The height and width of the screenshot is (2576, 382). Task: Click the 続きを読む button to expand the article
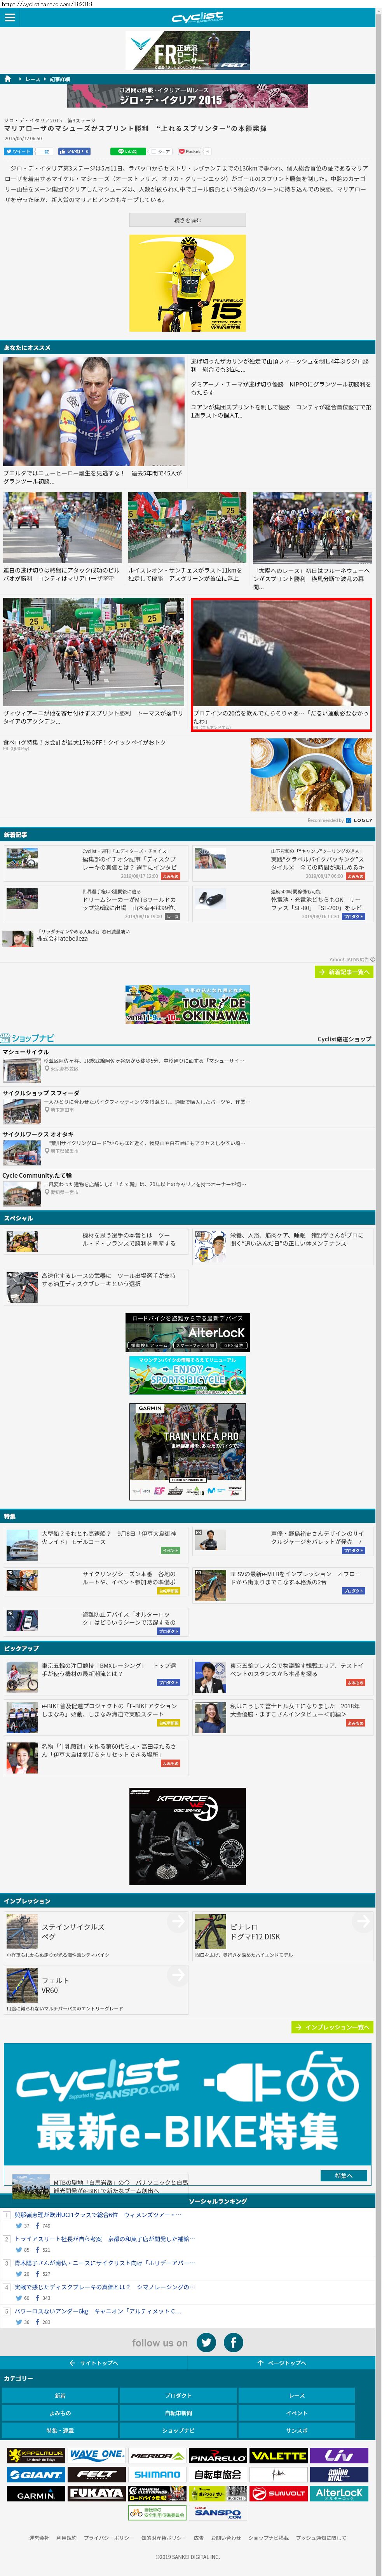187,220
